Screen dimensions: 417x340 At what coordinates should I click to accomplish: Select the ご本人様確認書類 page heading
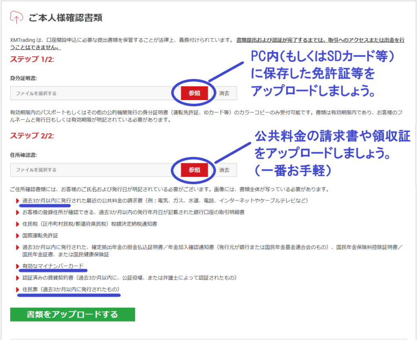tap(65, 18)
